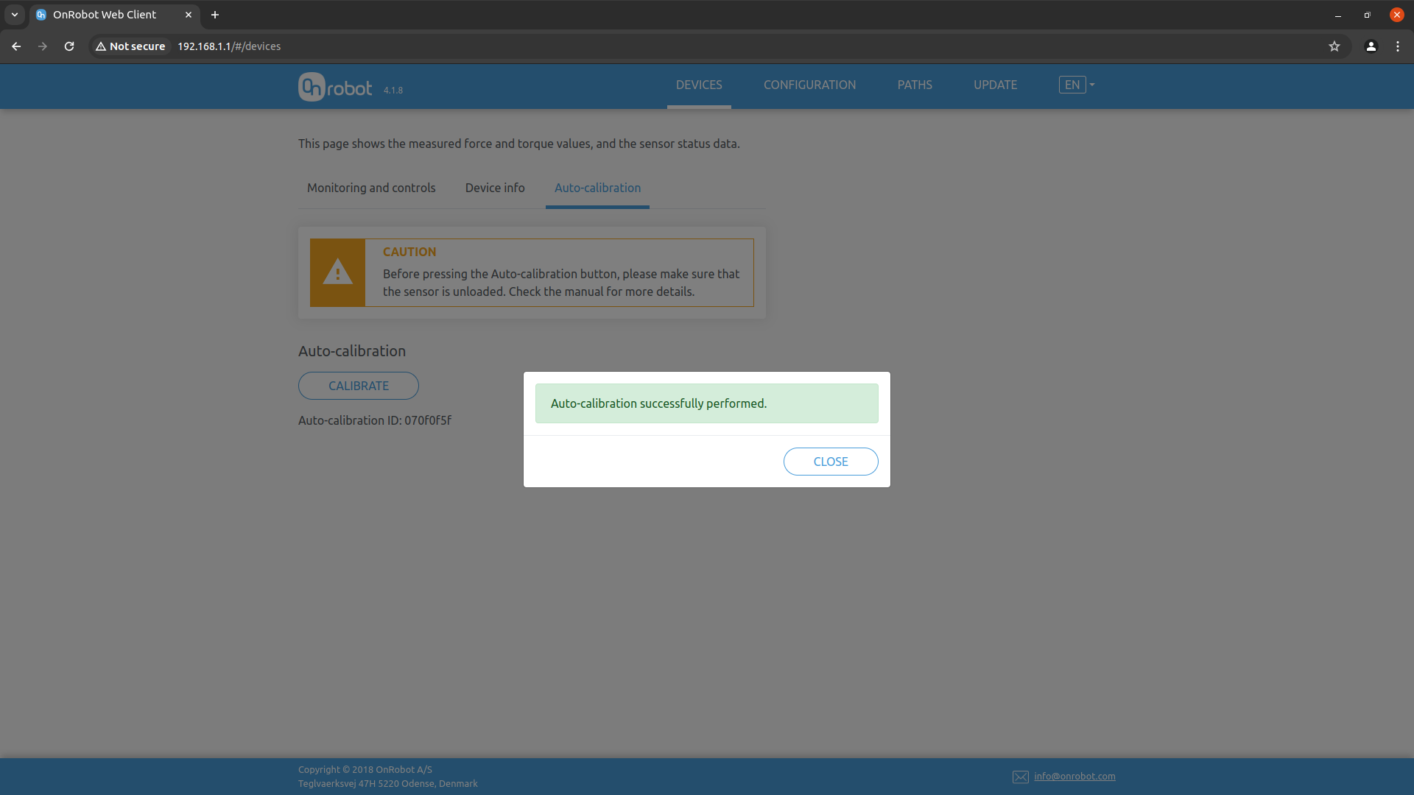
Task: Click the CAUTION heading text
Action: pos(409,252)
